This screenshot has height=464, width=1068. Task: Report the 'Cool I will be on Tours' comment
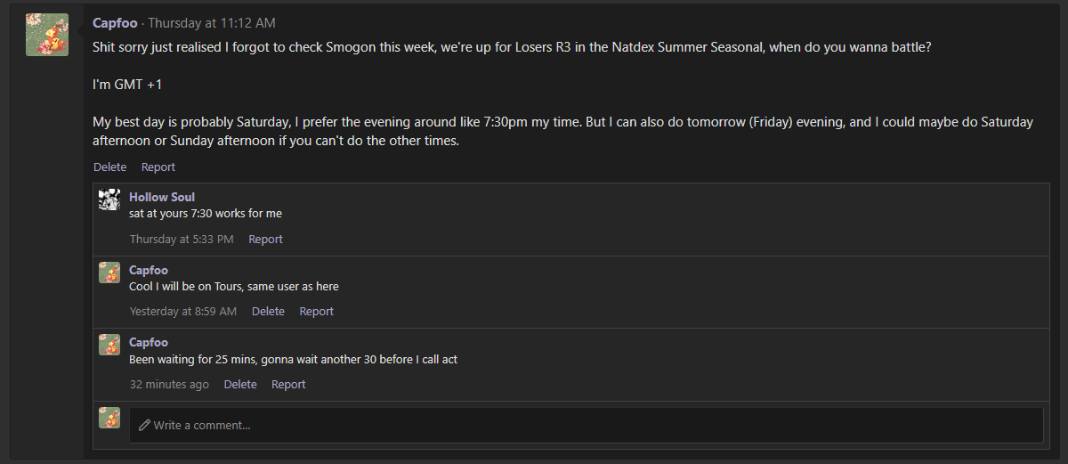coord(316,311)
